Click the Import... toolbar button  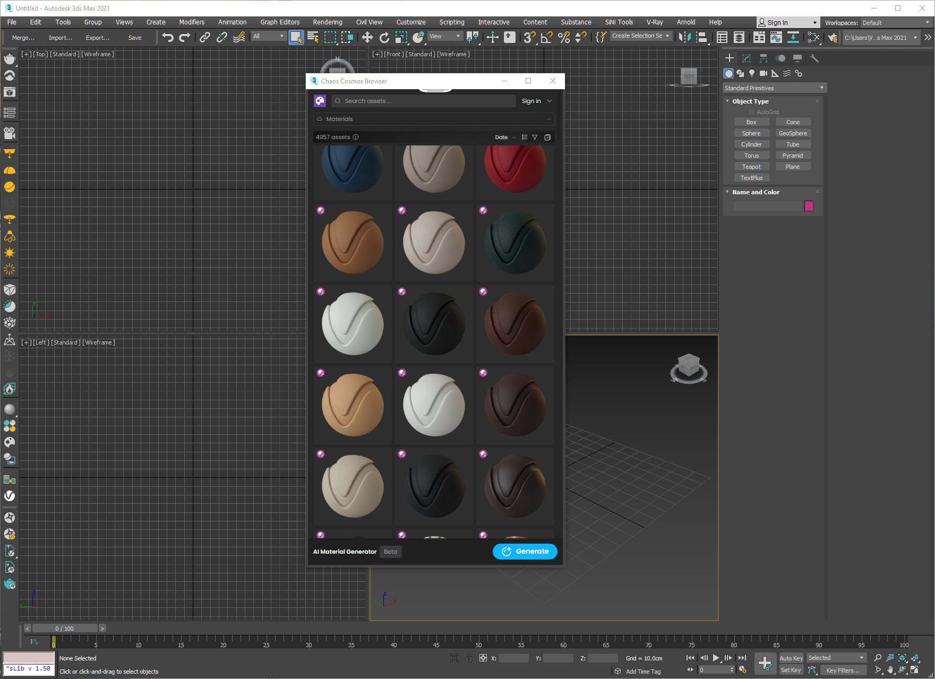point(60,38)
